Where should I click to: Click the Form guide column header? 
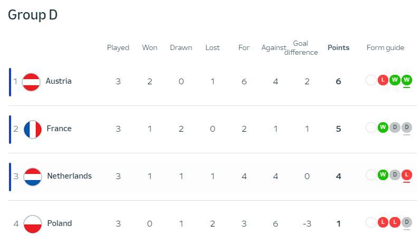[x=385, y=47]
